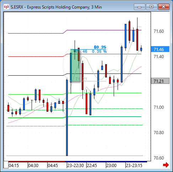Click the 70.80 price axis label
173x172 pixels.
click(x=159, y=133)
